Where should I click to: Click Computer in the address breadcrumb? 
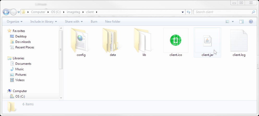[38, 12]
